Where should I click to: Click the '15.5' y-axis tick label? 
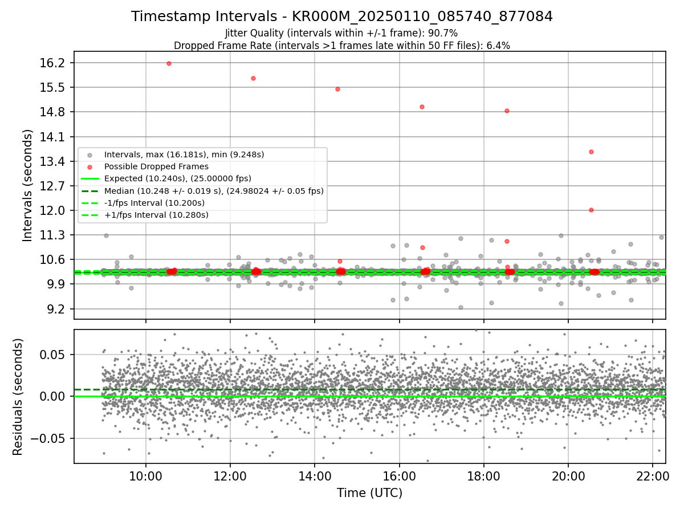(x=52, y=87)
